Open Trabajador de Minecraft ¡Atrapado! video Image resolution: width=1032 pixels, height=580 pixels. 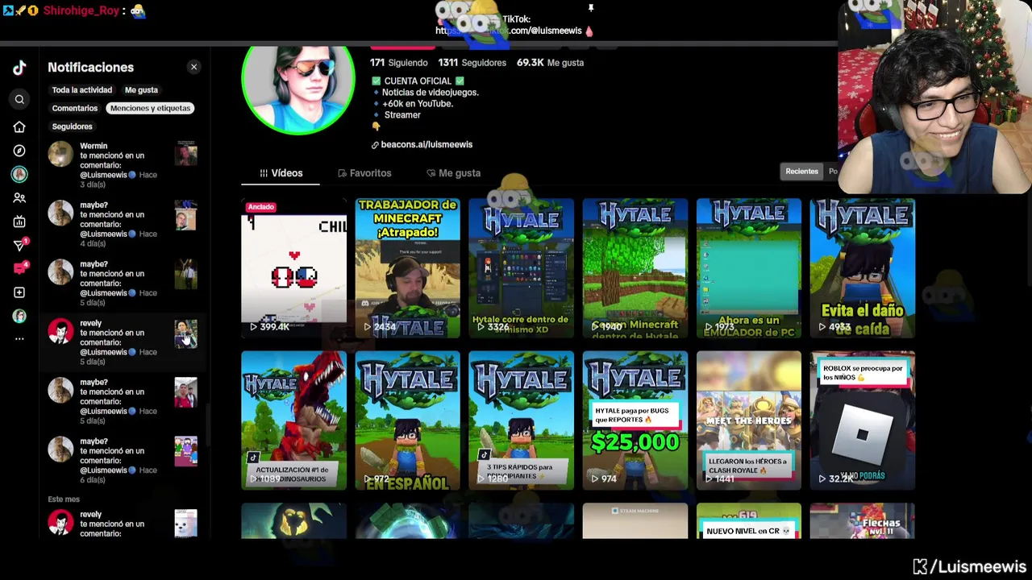click(x=407, y=267)
